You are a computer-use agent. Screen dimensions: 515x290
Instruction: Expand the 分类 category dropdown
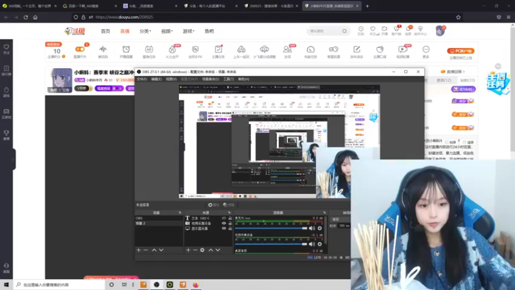[x=145, y=31]
